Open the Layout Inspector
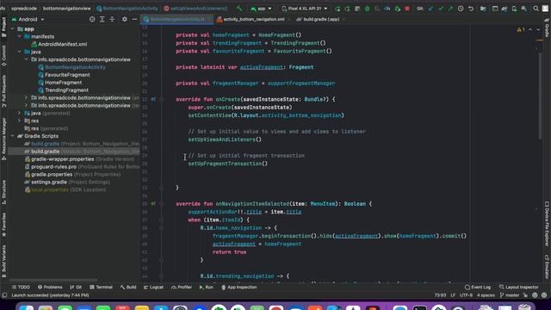 pos(518,287)
